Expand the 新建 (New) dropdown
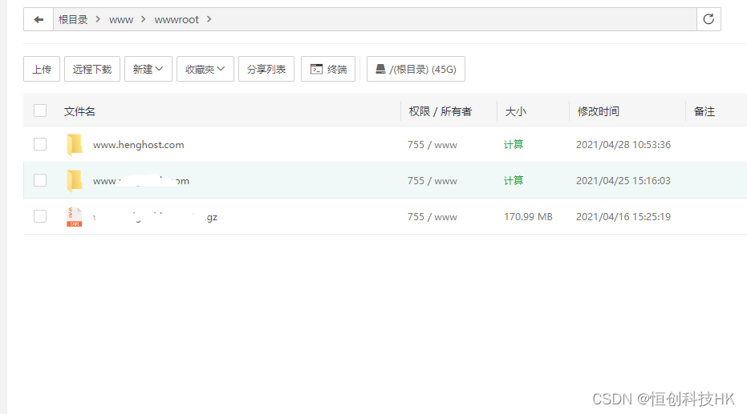Viewport: 747px width, 414px height. [x=148, y=70]
